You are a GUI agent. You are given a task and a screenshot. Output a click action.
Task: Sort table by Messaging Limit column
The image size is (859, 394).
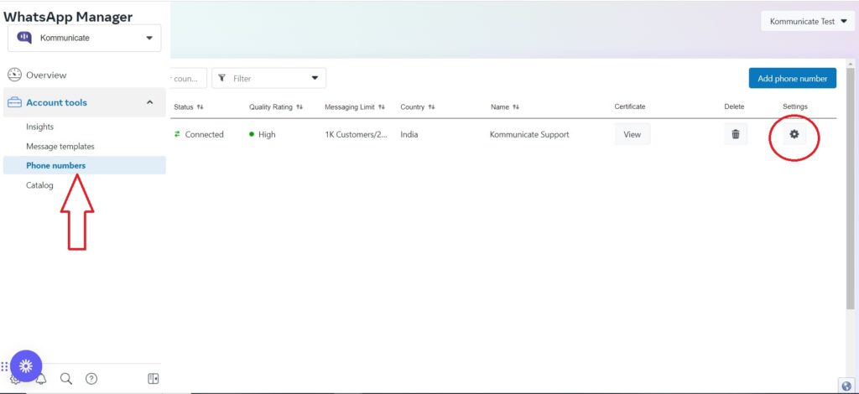[354, 106]
